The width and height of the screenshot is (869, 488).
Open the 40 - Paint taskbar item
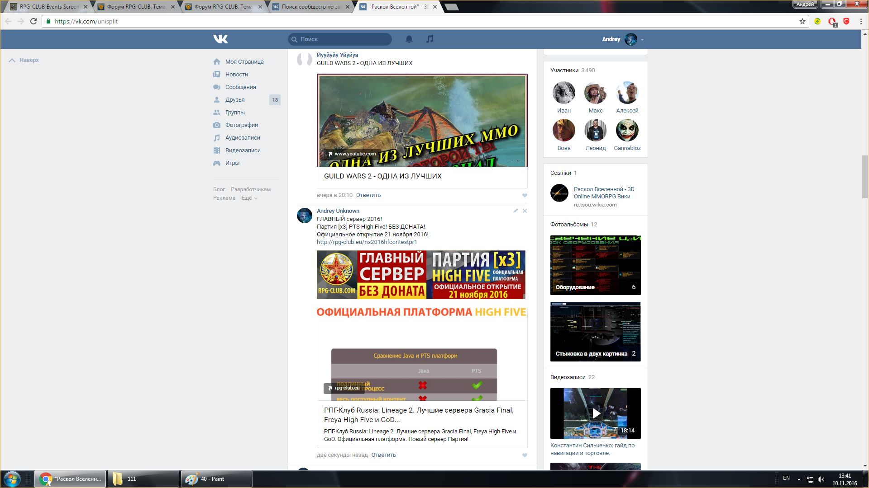[216, 479]
